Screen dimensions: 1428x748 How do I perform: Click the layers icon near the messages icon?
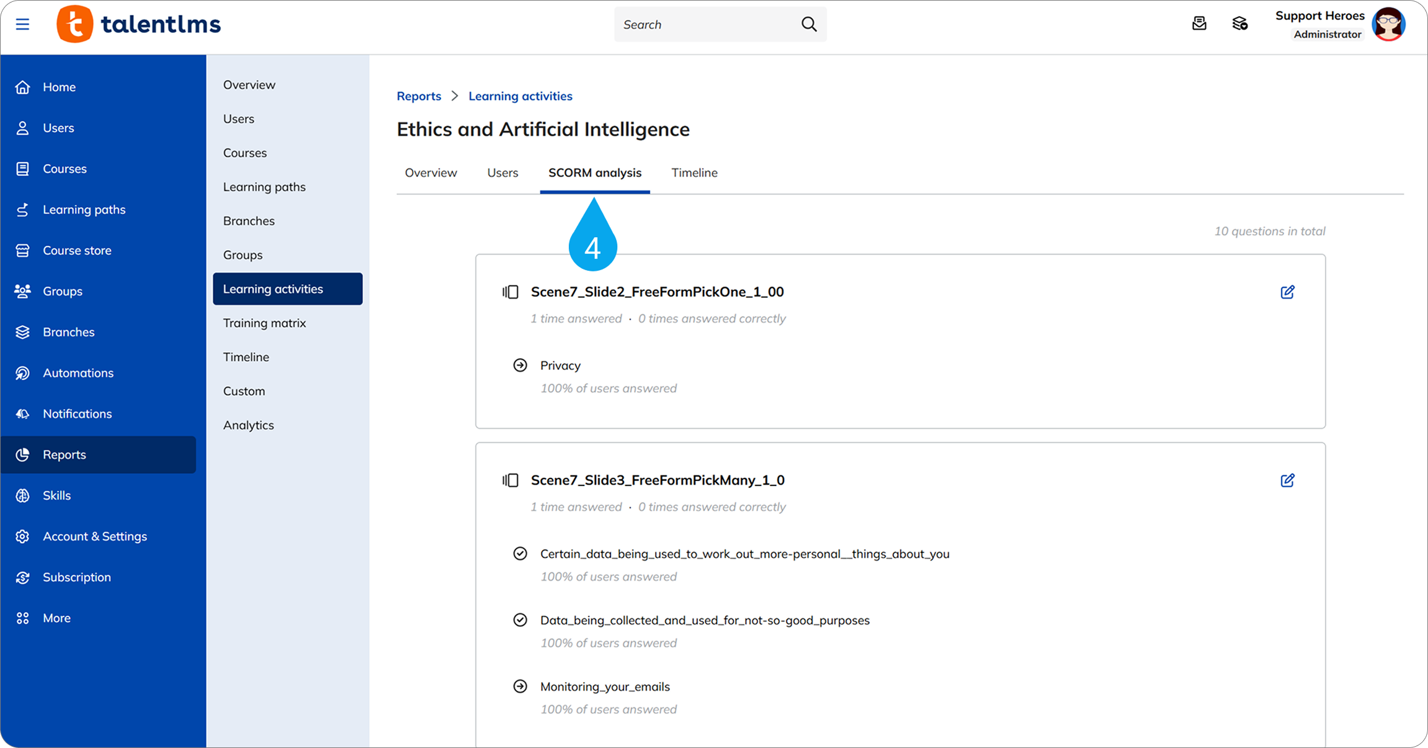tap(1239, 24)
